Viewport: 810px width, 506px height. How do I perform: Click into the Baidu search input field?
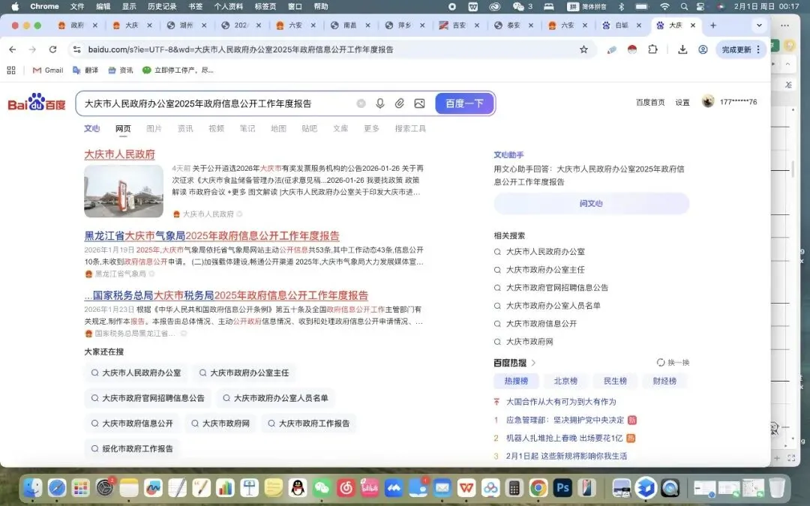pyautogui.click(x=217, y=103)
